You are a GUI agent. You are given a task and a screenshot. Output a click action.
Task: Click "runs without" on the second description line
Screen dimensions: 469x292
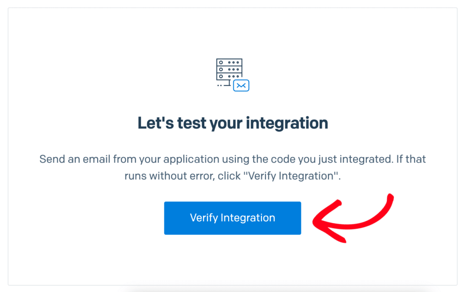[156, 176]
